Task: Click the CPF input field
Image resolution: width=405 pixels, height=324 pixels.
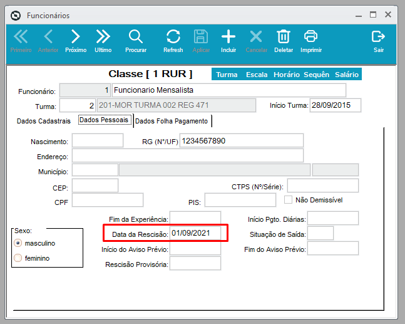Action: (108, 200)
